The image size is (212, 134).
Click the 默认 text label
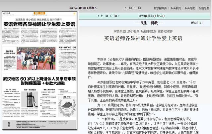(159, 16)
